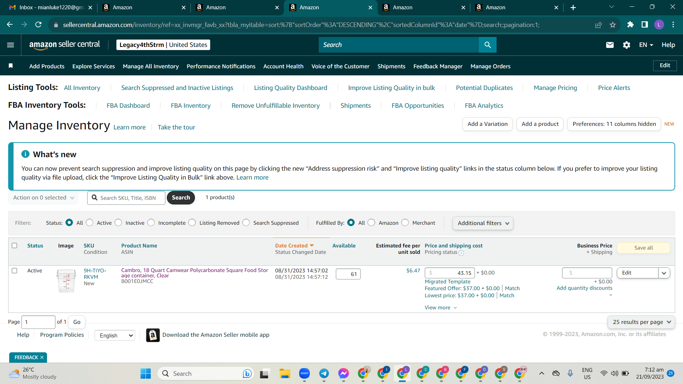Check the Cambro product row checkbox
The height and width of the screenshot is (384, 683).
coord(15,271)
